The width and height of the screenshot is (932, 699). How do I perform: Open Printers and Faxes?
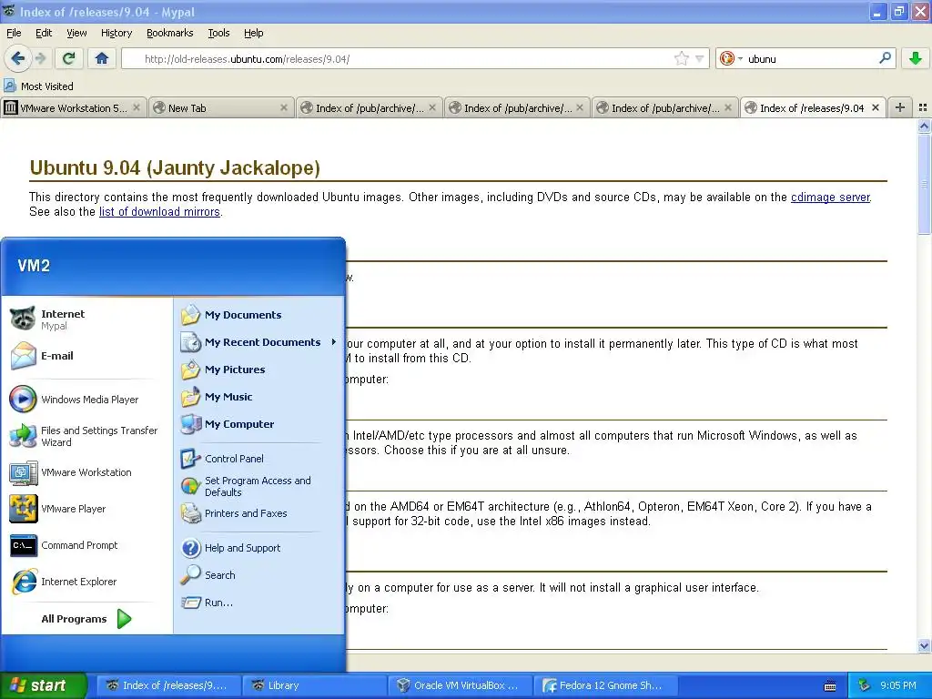coord(258,513)
